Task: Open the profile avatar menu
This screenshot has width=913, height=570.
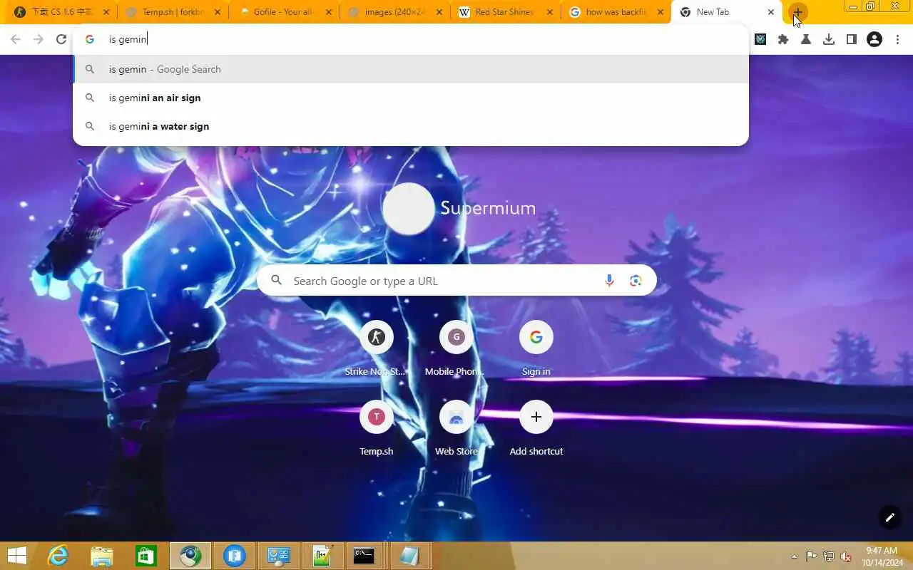Action: [x=874, y=39]
